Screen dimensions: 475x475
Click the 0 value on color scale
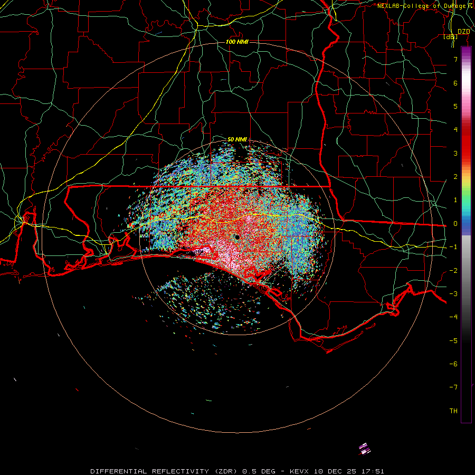(455, 224)
